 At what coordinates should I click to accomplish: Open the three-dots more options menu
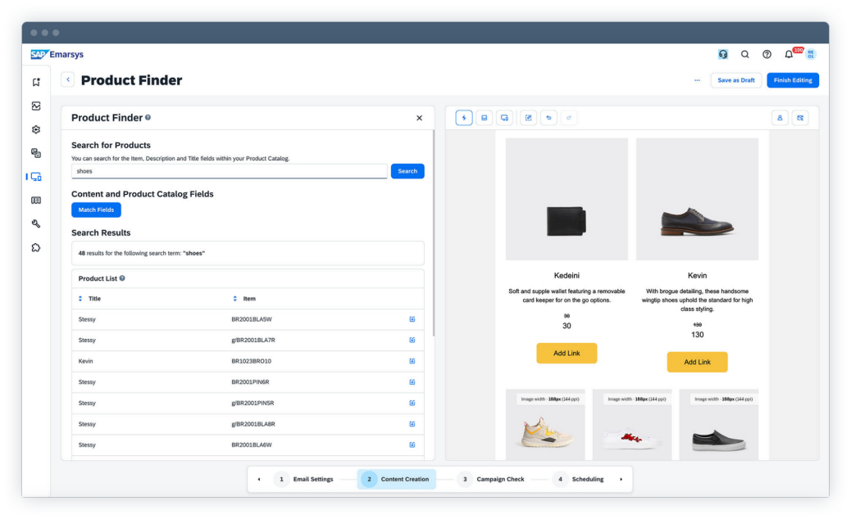(x=697, y=80)
